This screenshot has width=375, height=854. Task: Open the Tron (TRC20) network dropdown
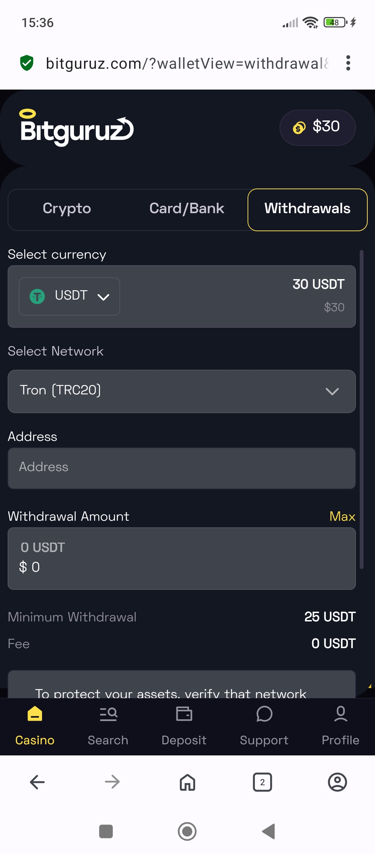pos(182,391)
